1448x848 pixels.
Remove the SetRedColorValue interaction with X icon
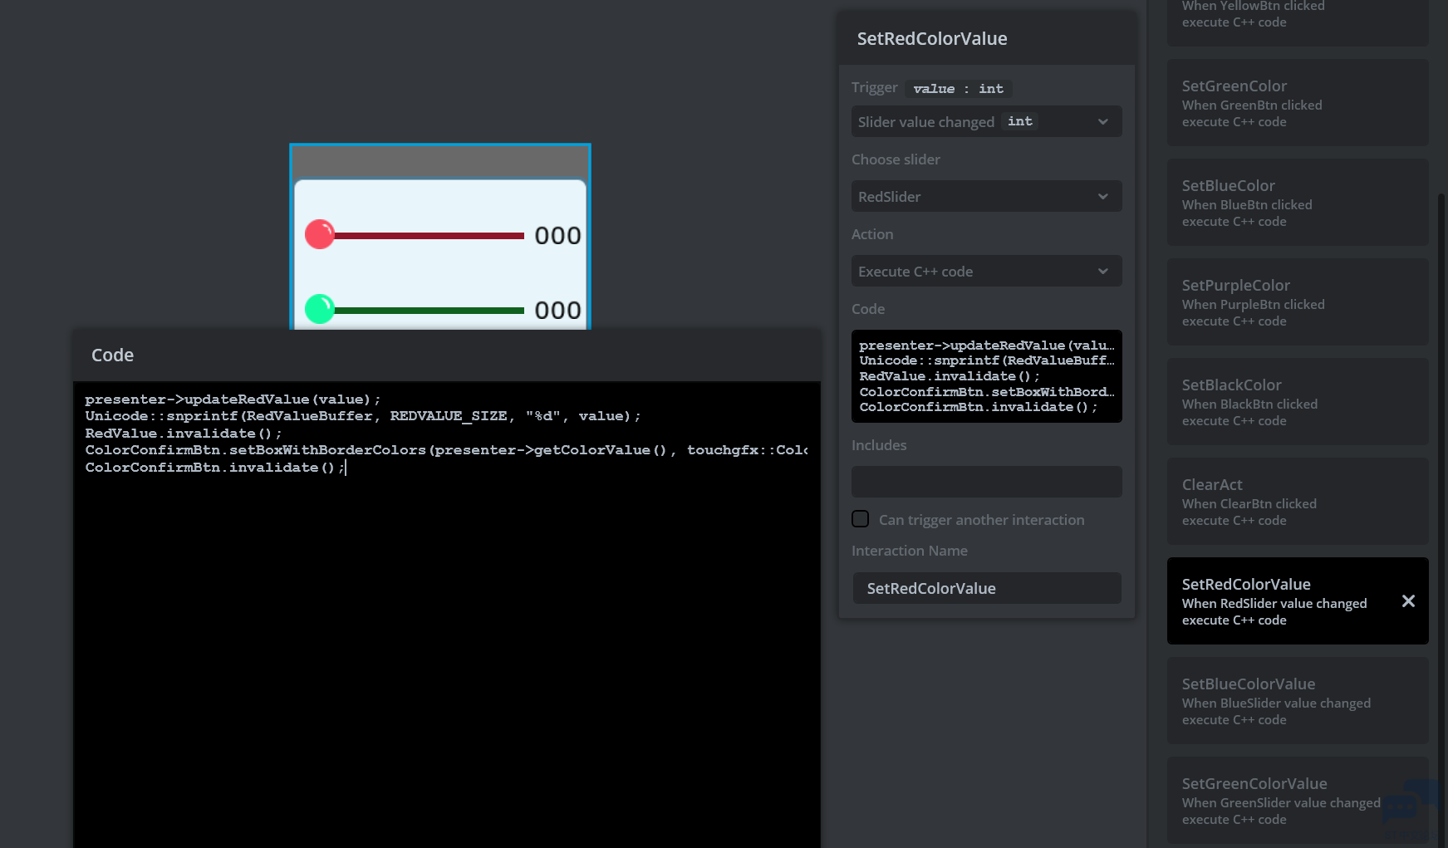[1408, 601]
